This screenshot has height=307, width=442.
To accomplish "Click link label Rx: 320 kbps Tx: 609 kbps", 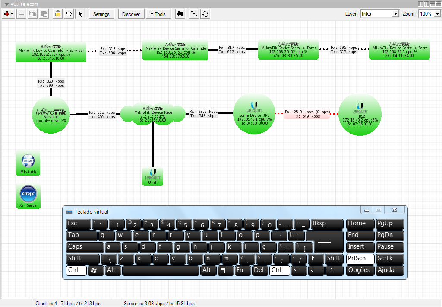I will [x=51, y=83].
